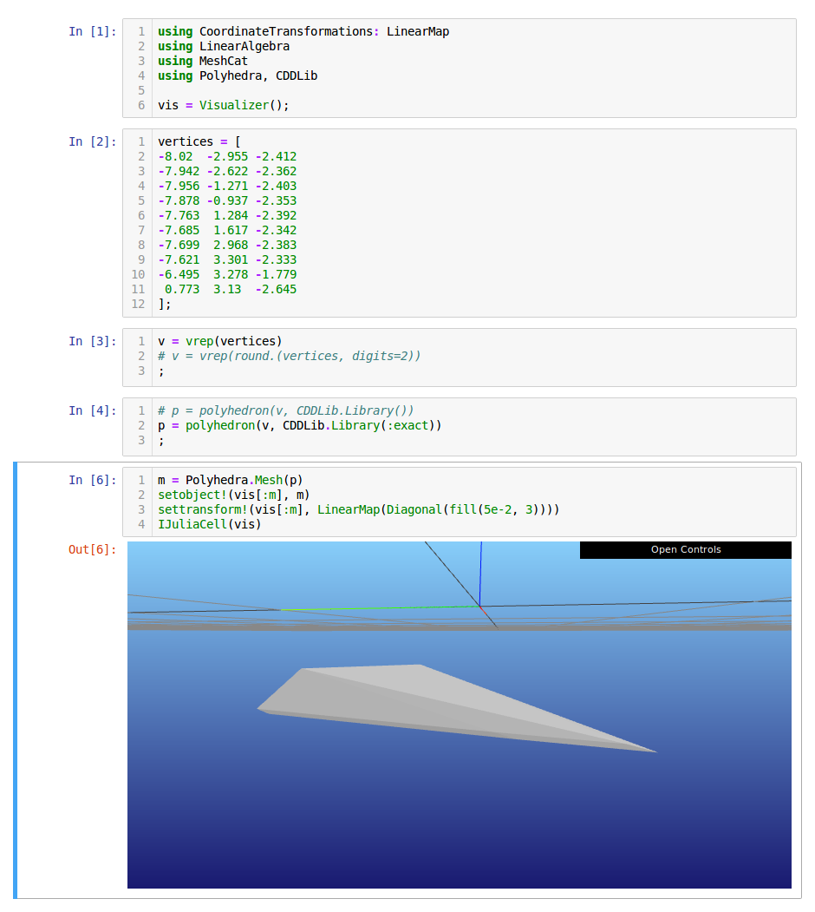Click the closing '];' line in cell 2
The width and height of the screenshot is (815, 912).
pos(165,305)
